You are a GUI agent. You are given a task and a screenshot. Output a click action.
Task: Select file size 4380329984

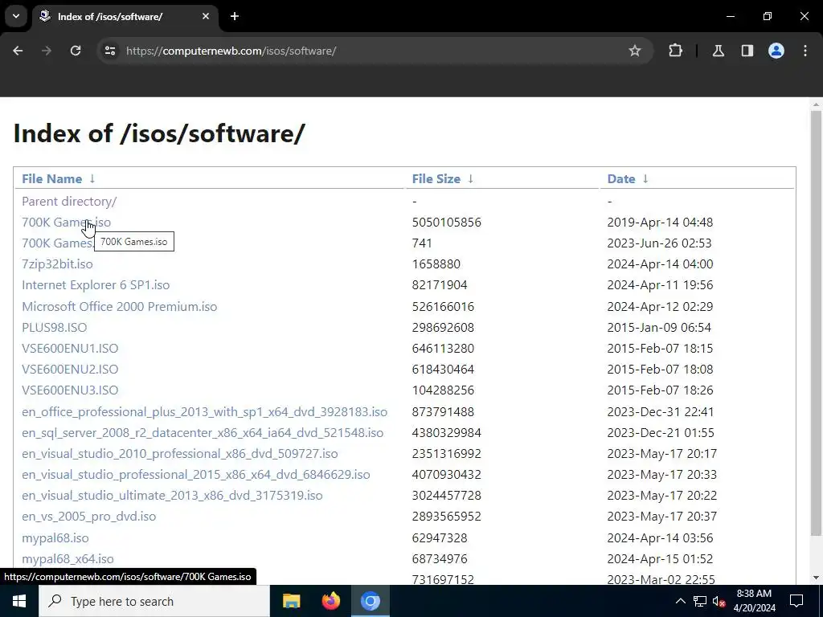tap(447, 433)
